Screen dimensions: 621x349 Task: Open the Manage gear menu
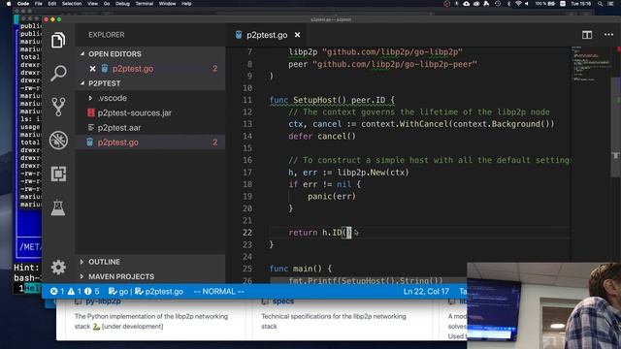click(x=58, y=268)
